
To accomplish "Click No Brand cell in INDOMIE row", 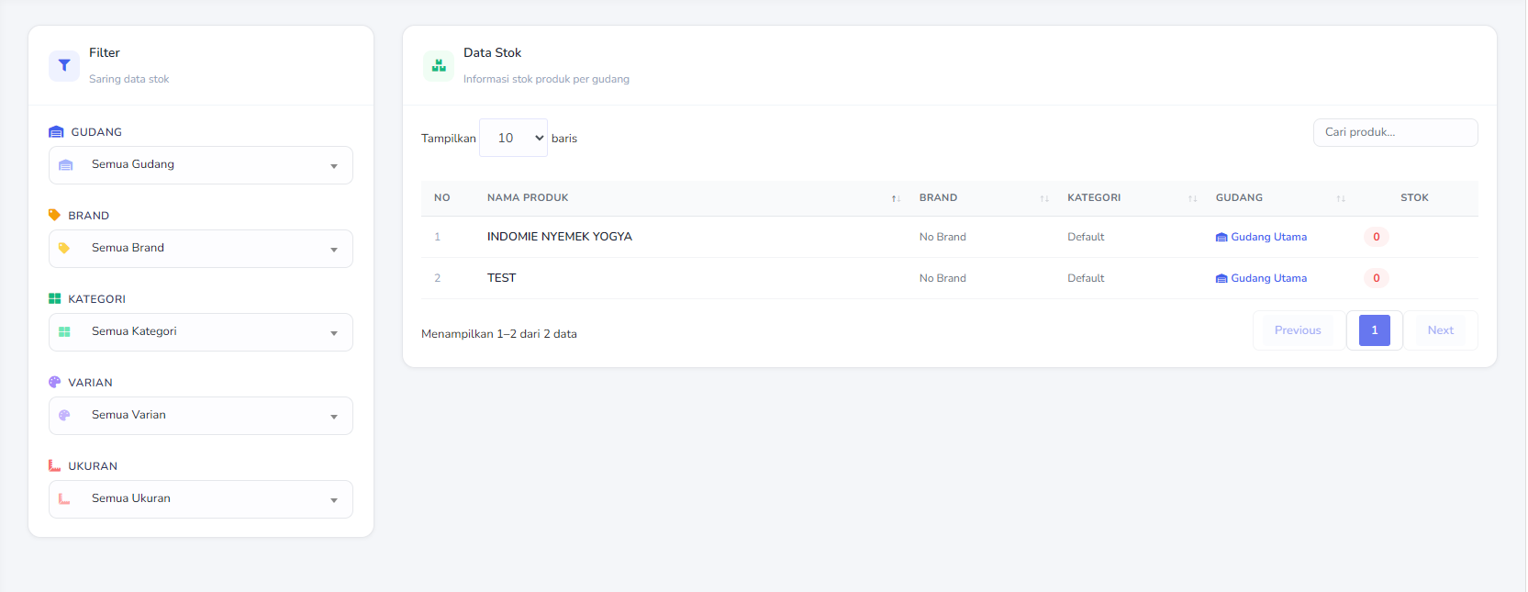I will 942,237.
